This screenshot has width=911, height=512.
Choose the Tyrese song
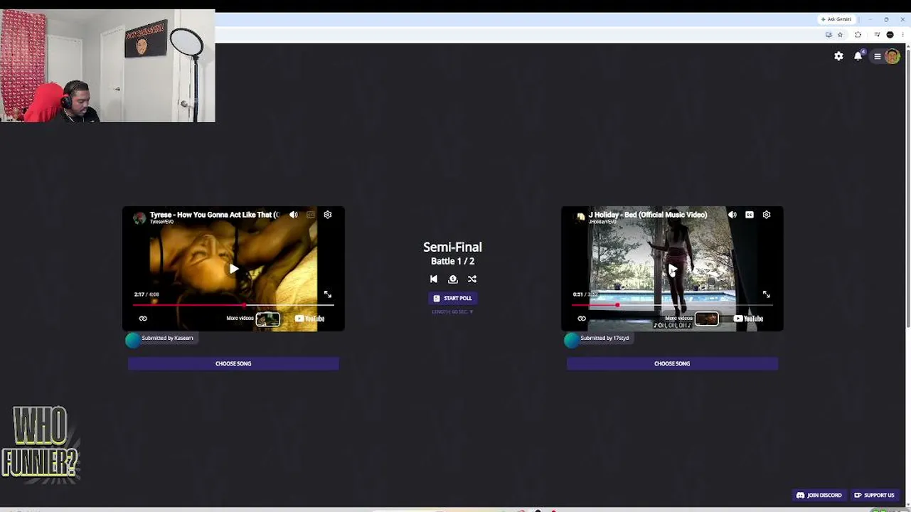(233, 363)
